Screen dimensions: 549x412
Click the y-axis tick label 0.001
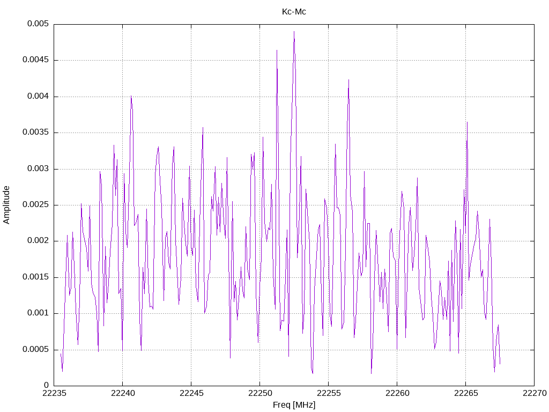point(38,313)
